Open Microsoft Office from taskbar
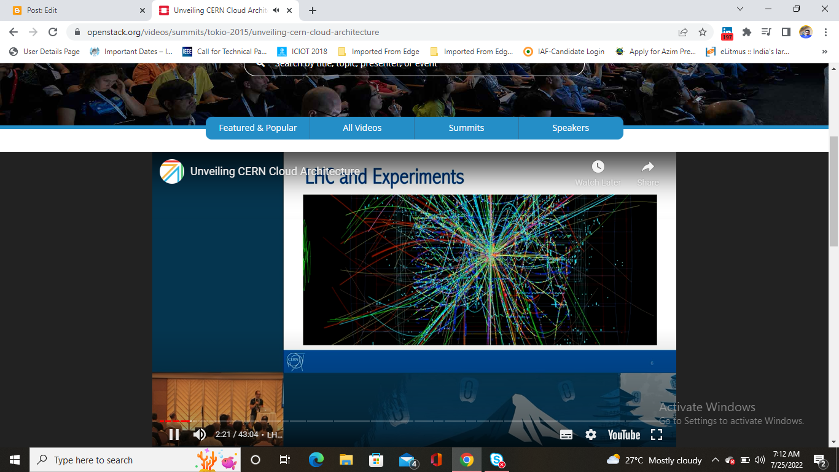Image resolution: width=839 pixels, height=472 pixels. (436, 460)
